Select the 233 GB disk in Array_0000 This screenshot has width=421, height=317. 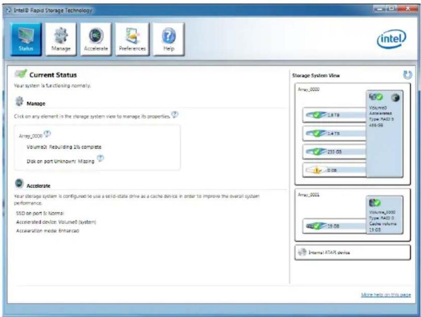tap(335, 152)
